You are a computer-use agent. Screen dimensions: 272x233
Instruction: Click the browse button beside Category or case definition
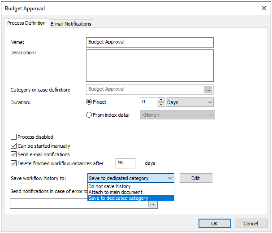208,89
